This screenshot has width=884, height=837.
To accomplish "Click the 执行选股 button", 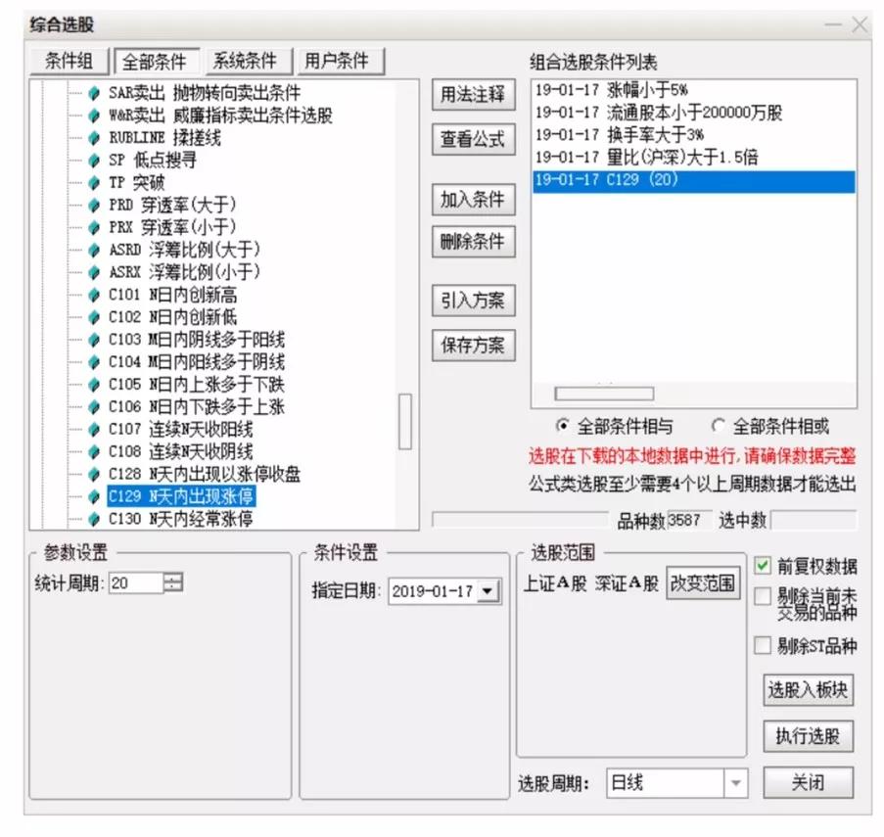I will point(809,736).
